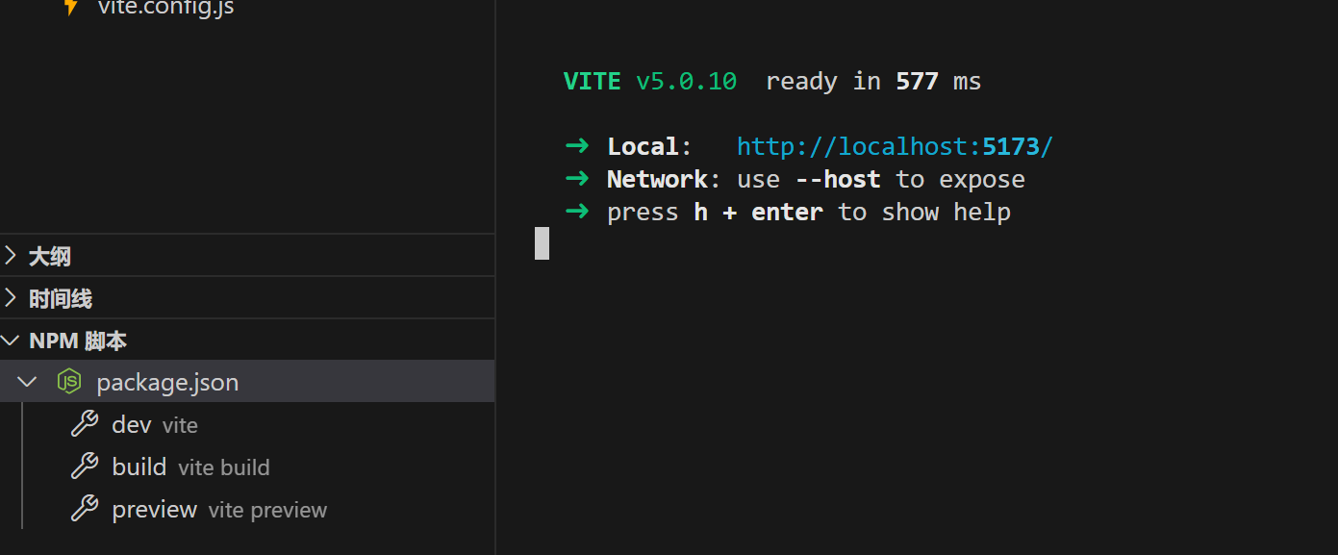Click the VITE v5.0.10 text in terminal
This screenshot has width=1338, height=555.
649,82
